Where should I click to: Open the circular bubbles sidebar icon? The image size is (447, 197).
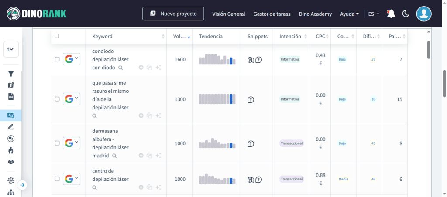[x=11, y=139]
